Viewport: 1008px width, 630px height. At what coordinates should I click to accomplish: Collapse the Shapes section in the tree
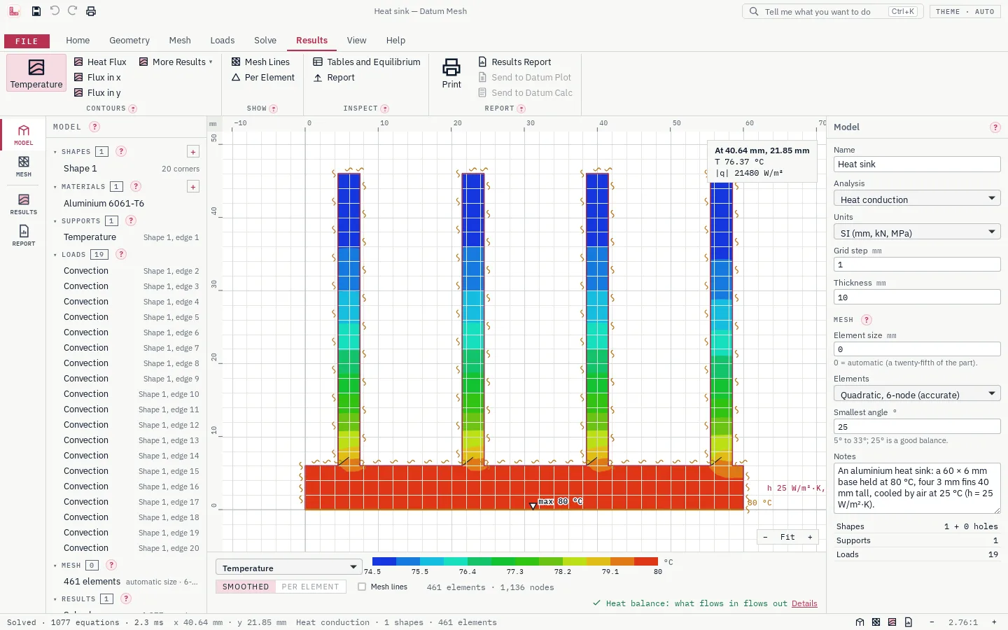pos(55,152)
